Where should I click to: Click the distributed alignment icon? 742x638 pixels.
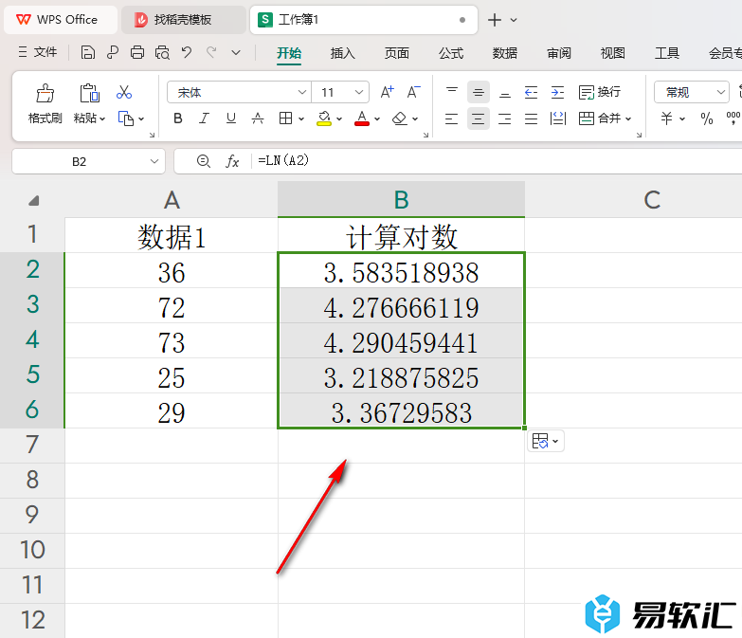(x=558, y=118)
